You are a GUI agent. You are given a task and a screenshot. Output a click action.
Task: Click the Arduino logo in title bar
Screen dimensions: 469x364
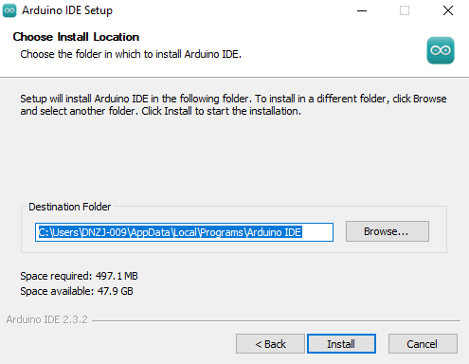tap(9, 10)
